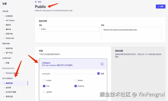The image size is (168, 101).
Task: Open 角色列表 under 管理员权限
Action: tap(9, 48)
